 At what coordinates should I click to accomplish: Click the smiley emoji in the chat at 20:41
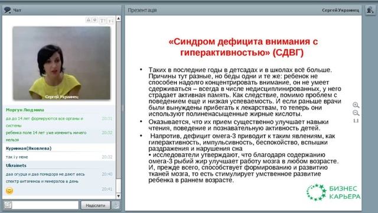[9, 191]
